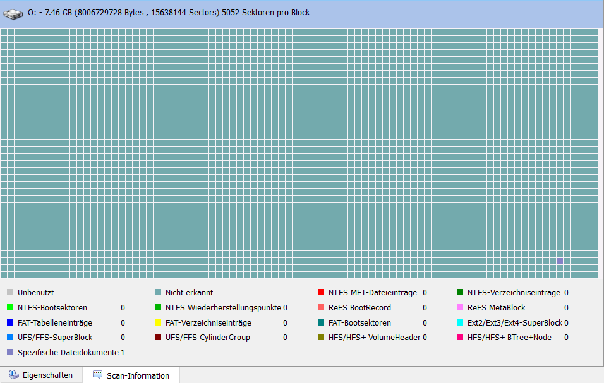Screen dimensions: 604x383
Task: Click the 'FAT-Tabelleneinträge' label
Action: [x=55, y=322]
